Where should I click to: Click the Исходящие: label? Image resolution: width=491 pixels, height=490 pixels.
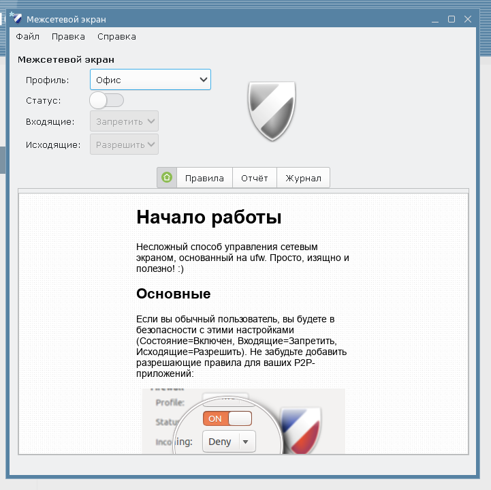(x=53, y=144)
